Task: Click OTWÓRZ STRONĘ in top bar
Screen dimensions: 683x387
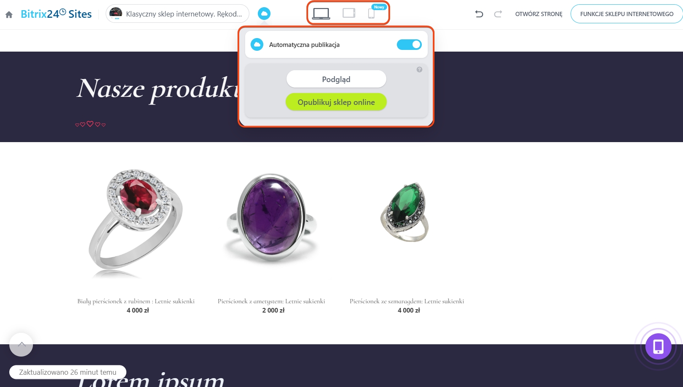Action: 539,14
